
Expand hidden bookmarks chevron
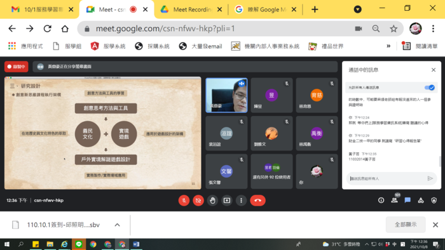pos(388,46)
